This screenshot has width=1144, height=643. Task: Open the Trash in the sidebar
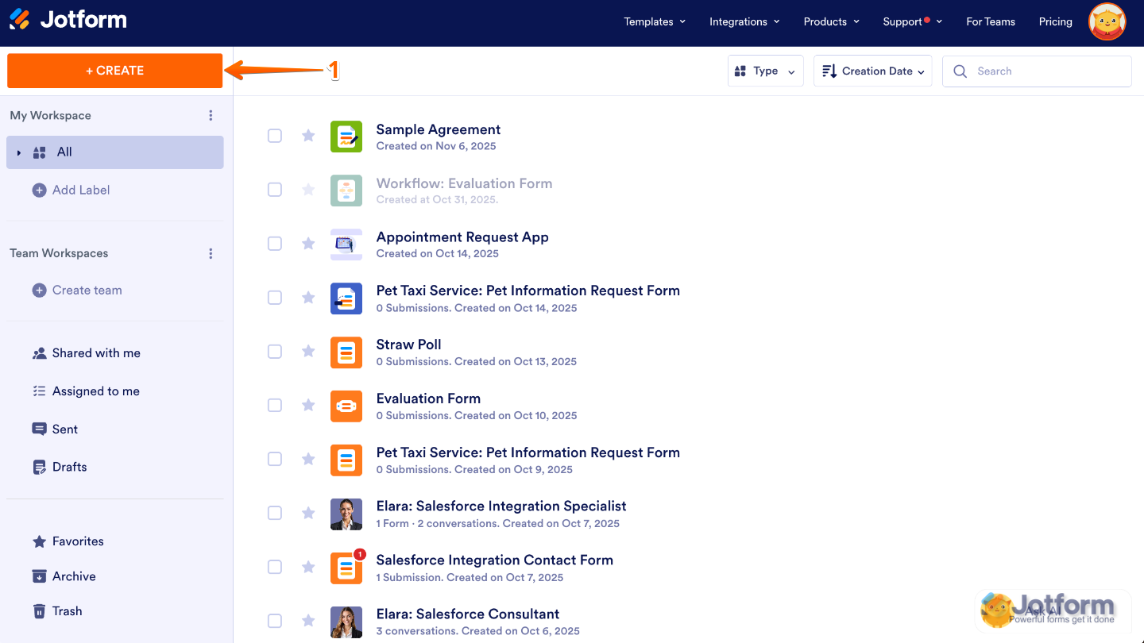pos(68,610)
